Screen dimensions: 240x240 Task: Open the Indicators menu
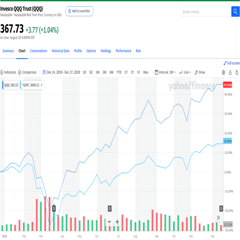click(x=8, y=72)
